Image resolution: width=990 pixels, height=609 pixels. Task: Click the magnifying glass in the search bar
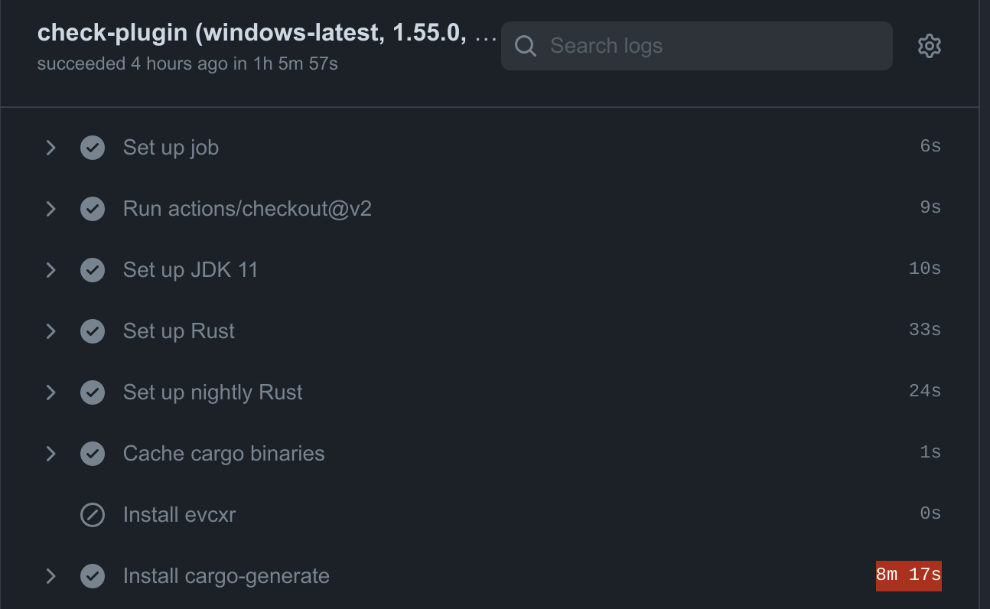(525, 45)
